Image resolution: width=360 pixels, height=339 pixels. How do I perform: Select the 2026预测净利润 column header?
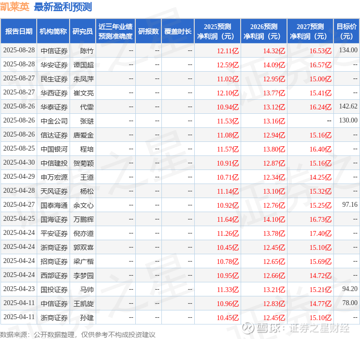(x=264, y=31)
